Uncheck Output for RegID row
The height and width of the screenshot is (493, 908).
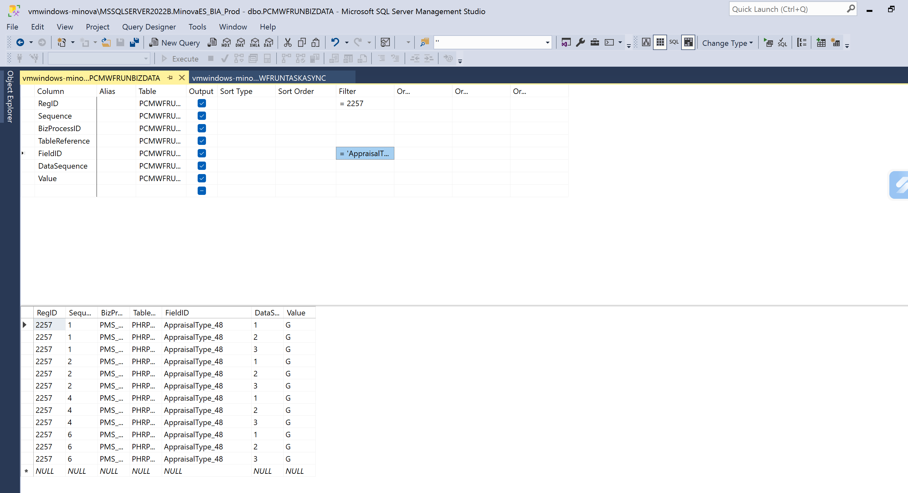201,103
